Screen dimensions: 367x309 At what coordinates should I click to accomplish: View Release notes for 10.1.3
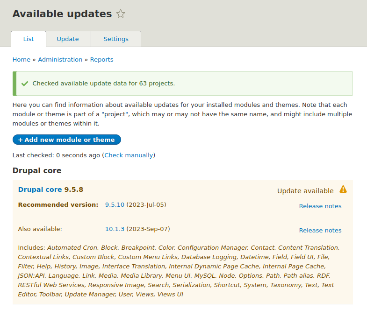point(320,231)
